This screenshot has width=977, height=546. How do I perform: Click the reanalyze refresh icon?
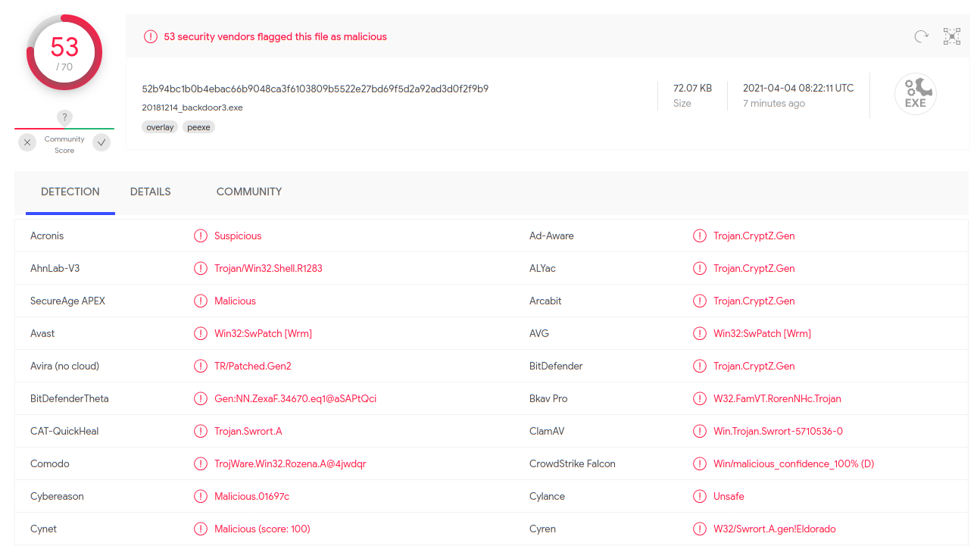click(921, 36)
